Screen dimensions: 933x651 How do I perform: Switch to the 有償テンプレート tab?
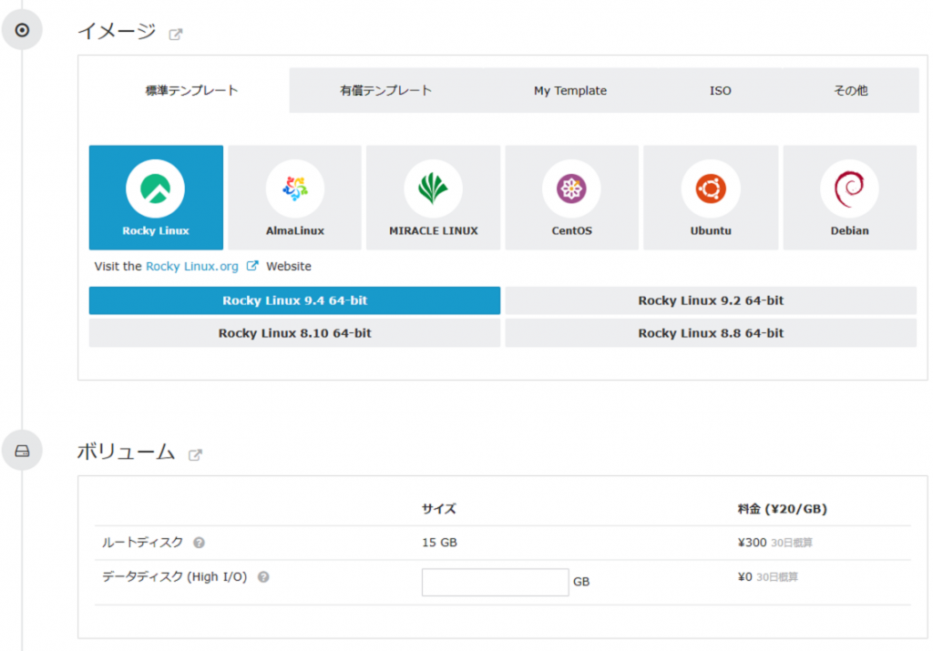click(x=385, y=90)
